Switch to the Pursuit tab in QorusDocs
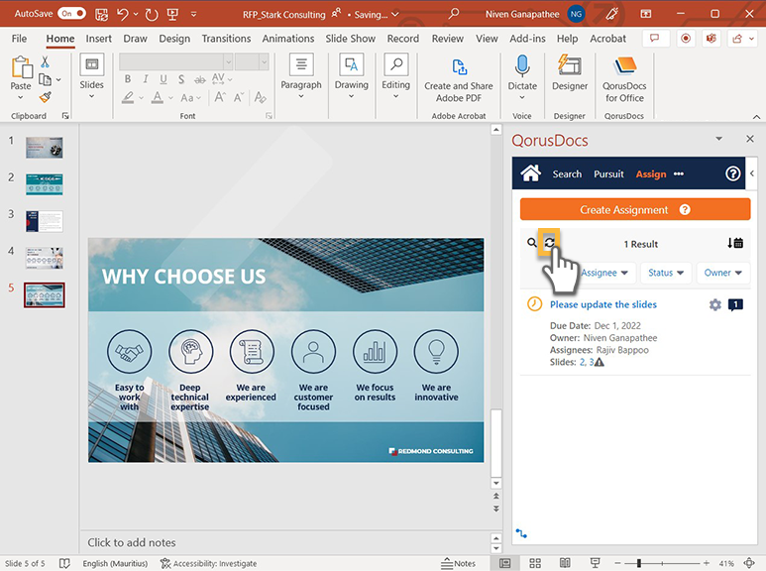 608,174
